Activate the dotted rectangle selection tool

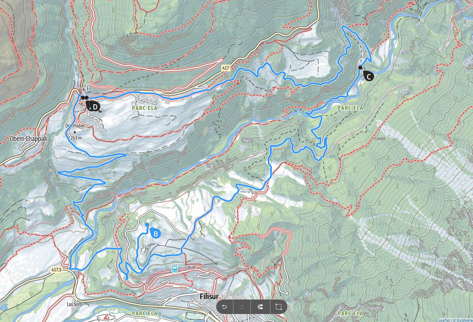pyautogui.click(x=278, y=307)
